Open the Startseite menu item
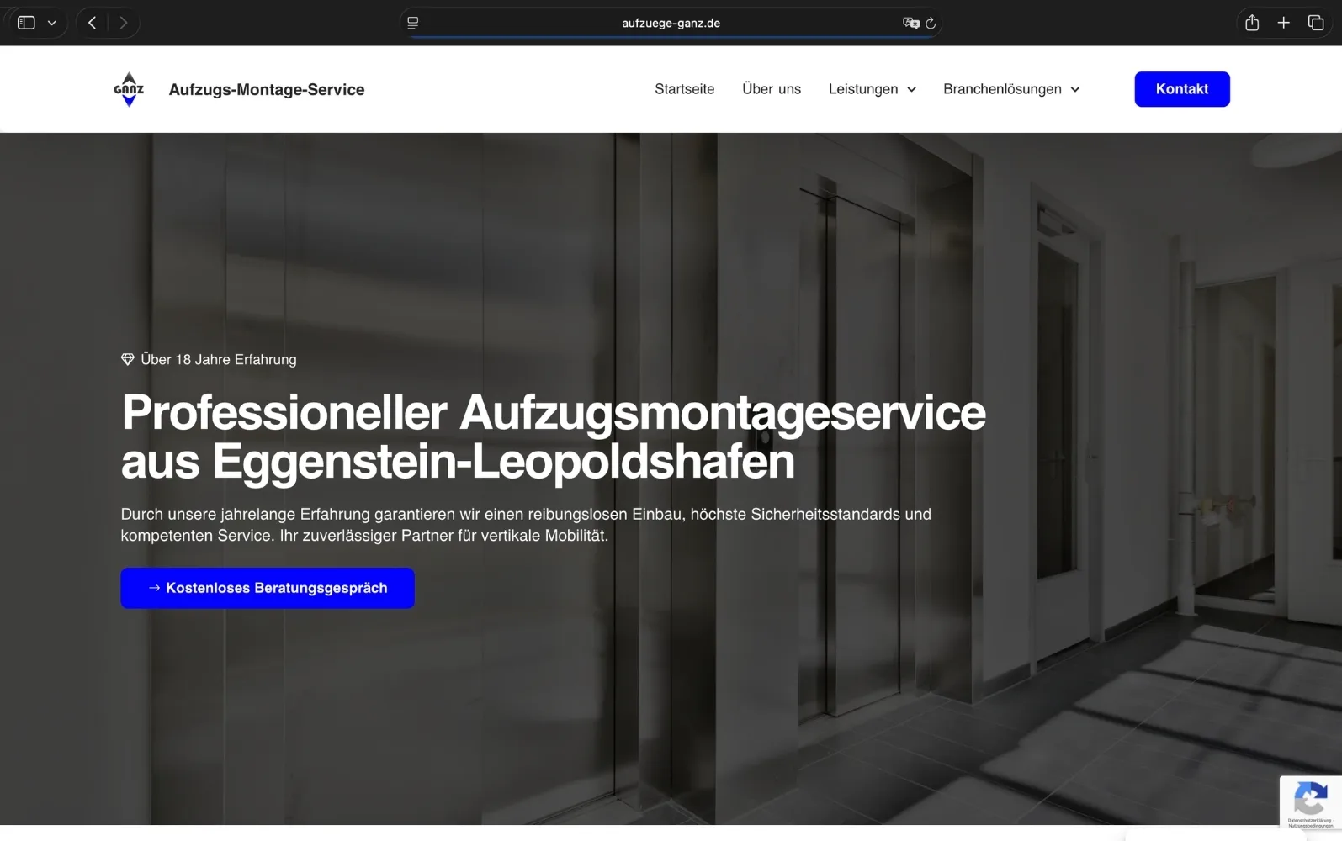This screenshot has height=841, width=1342. [x=684, y=89]
